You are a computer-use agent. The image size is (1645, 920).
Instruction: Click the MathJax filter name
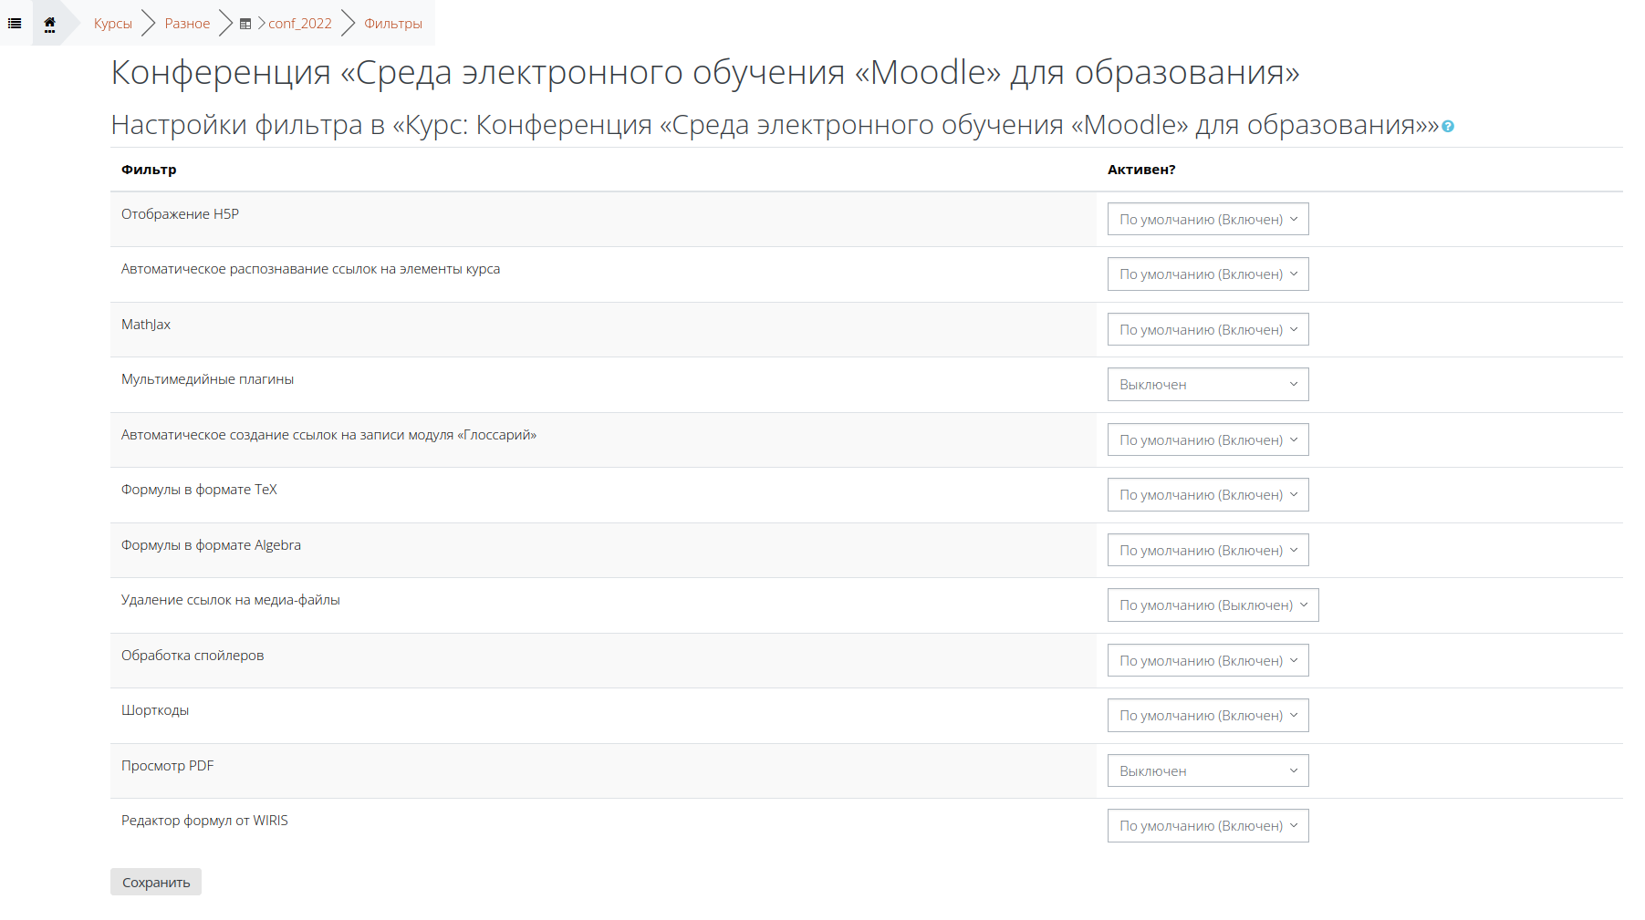pos(146,325)
